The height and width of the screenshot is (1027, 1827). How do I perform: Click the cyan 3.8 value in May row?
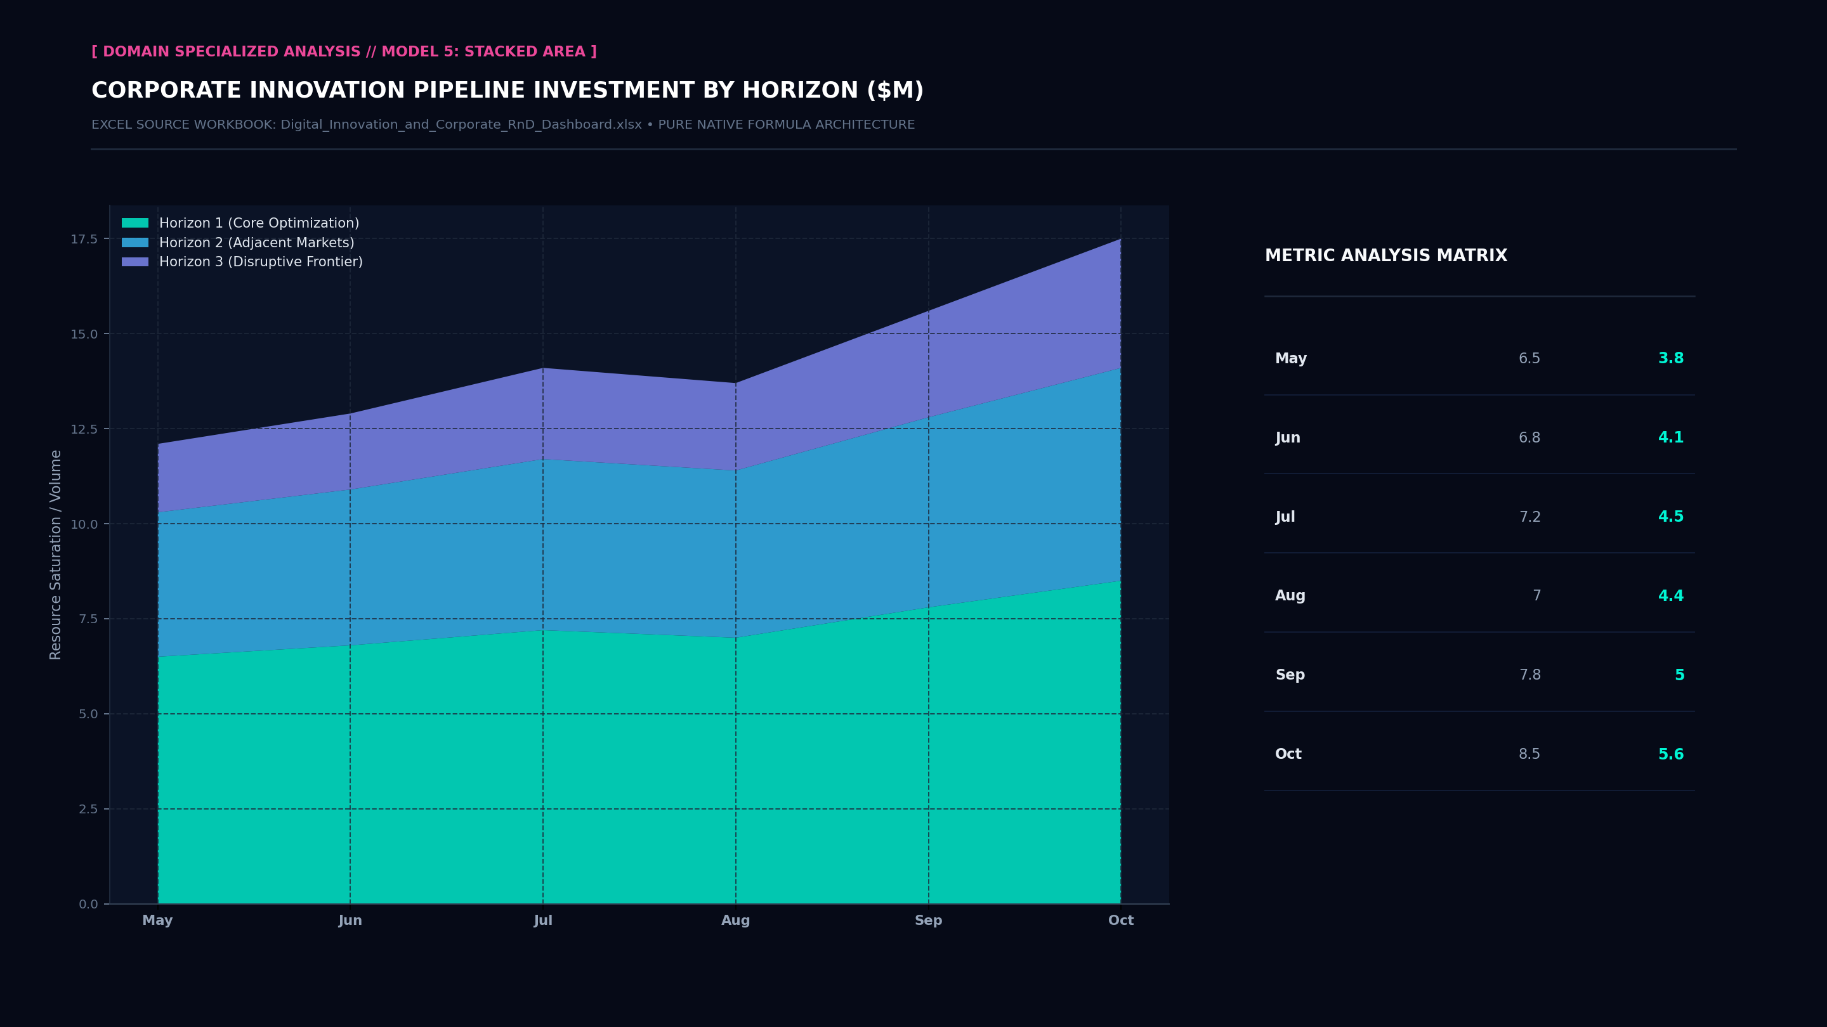coord(1670,359)
